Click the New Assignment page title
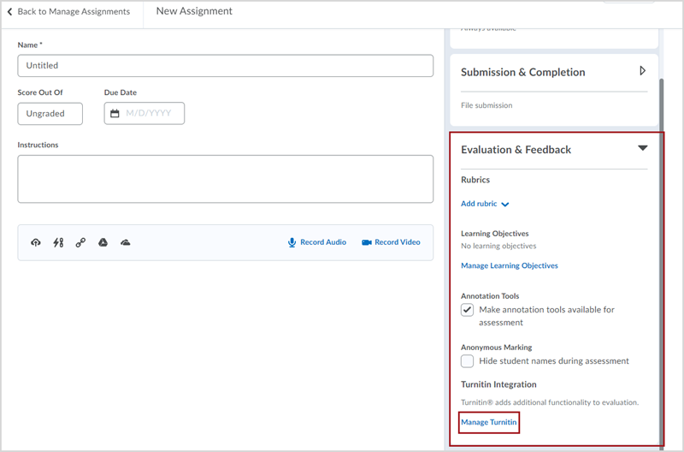 click(194, 11)
